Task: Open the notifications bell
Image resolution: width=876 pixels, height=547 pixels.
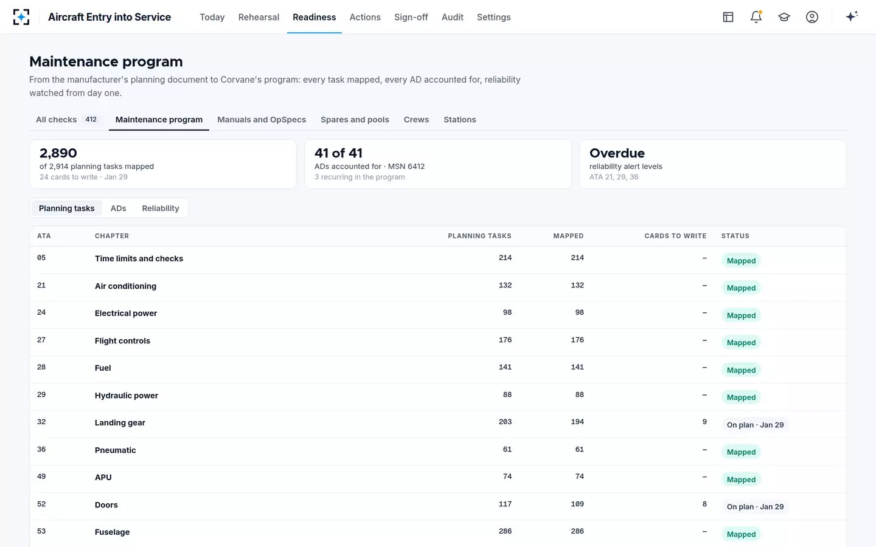Action: [756, 17]
